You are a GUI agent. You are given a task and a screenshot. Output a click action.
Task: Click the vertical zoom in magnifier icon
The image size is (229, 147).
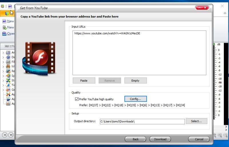click(220, 135)
